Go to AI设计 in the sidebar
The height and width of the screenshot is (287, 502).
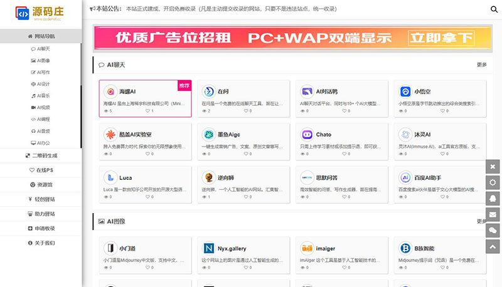tap(41, 84)
